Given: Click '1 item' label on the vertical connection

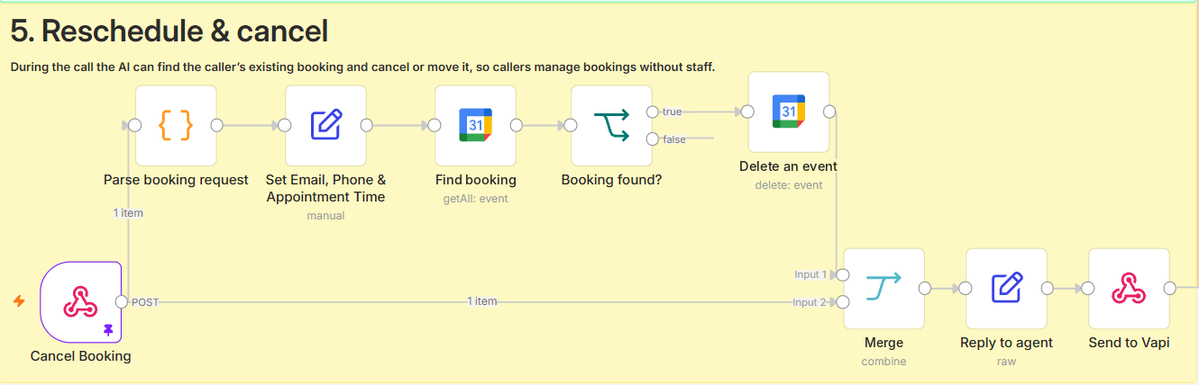Looking at the screenshot, I should point(128,213).
